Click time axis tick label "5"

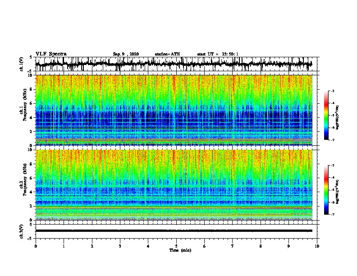(x=176, y=246)
